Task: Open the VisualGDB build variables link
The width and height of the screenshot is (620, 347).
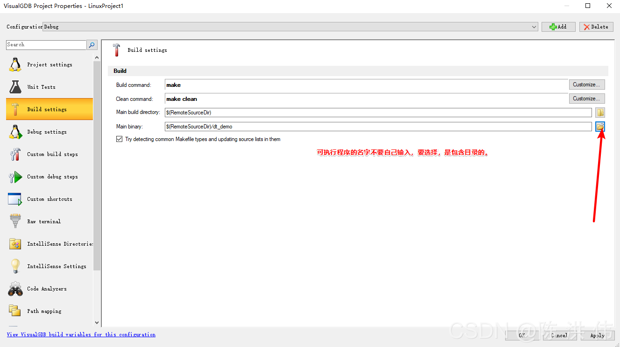Action: click(x=81, y=334)
